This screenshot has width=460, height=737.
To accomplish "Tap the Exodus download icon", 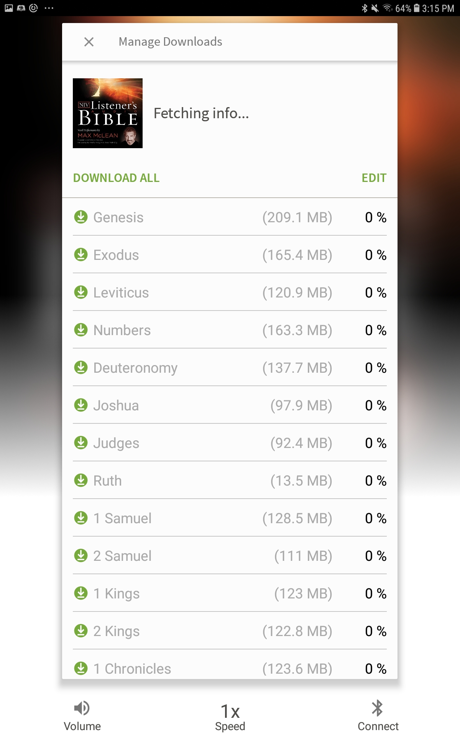I will point(81,254).
